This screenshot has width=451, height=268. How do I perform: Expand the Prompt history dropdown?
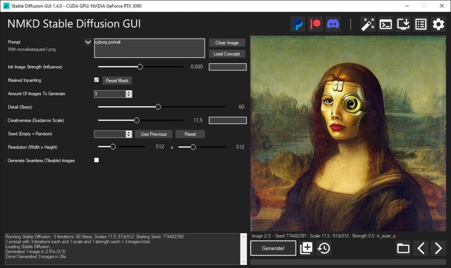click(x=87, y=42)
